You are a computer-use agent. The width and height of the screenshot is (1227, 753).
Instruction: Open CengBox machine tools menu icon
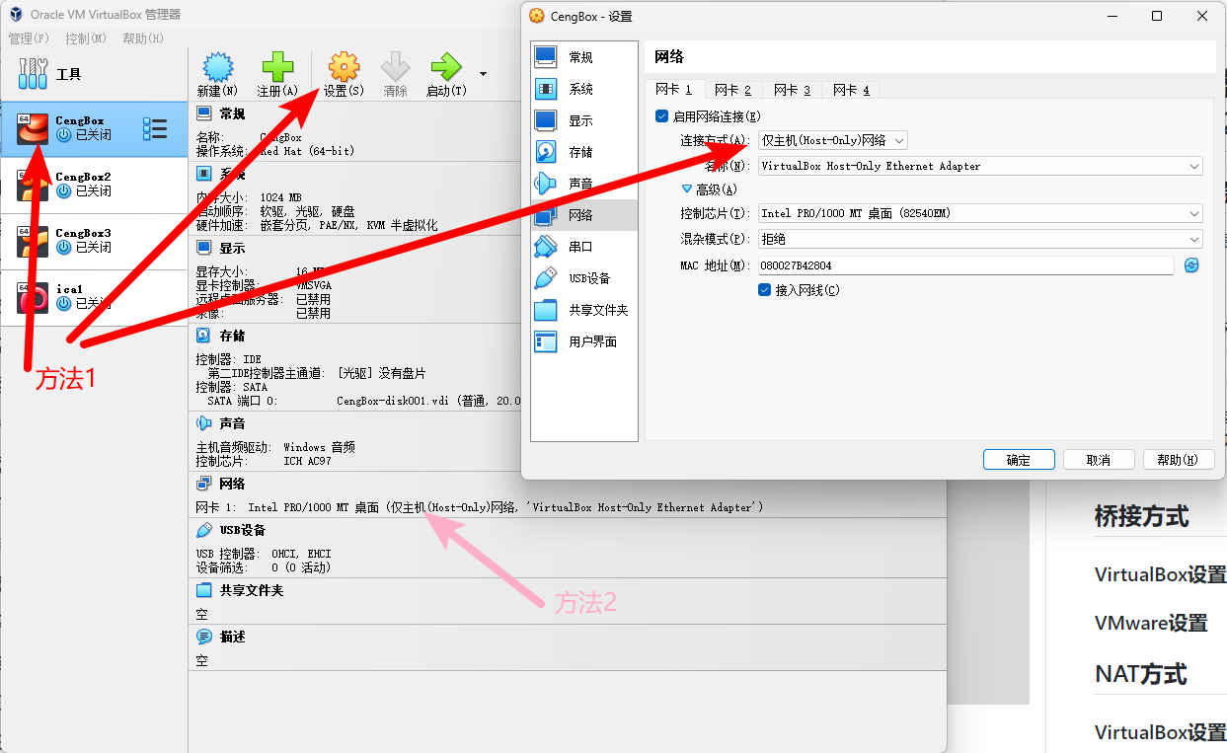tap(155, 128)
